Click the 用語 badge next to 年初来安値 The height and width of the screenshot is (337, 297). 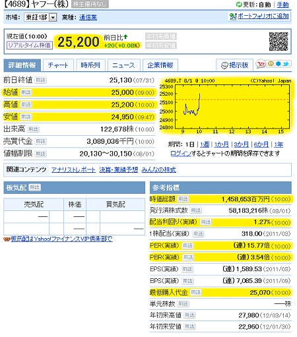click(189, 326)
